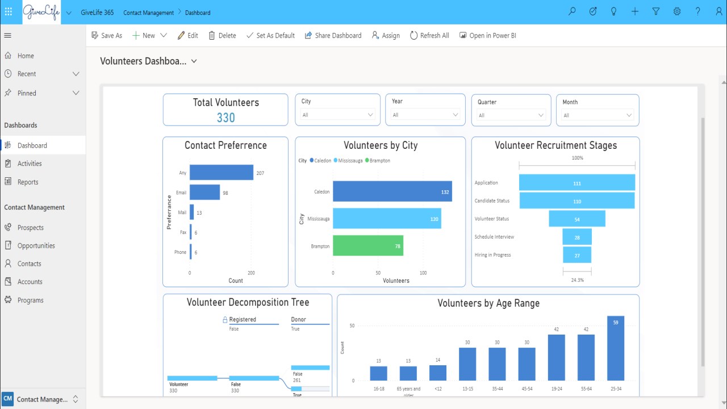Open advanced find filter icon
The width and height of the screenshot is (727, 409).
coord(656,11)
